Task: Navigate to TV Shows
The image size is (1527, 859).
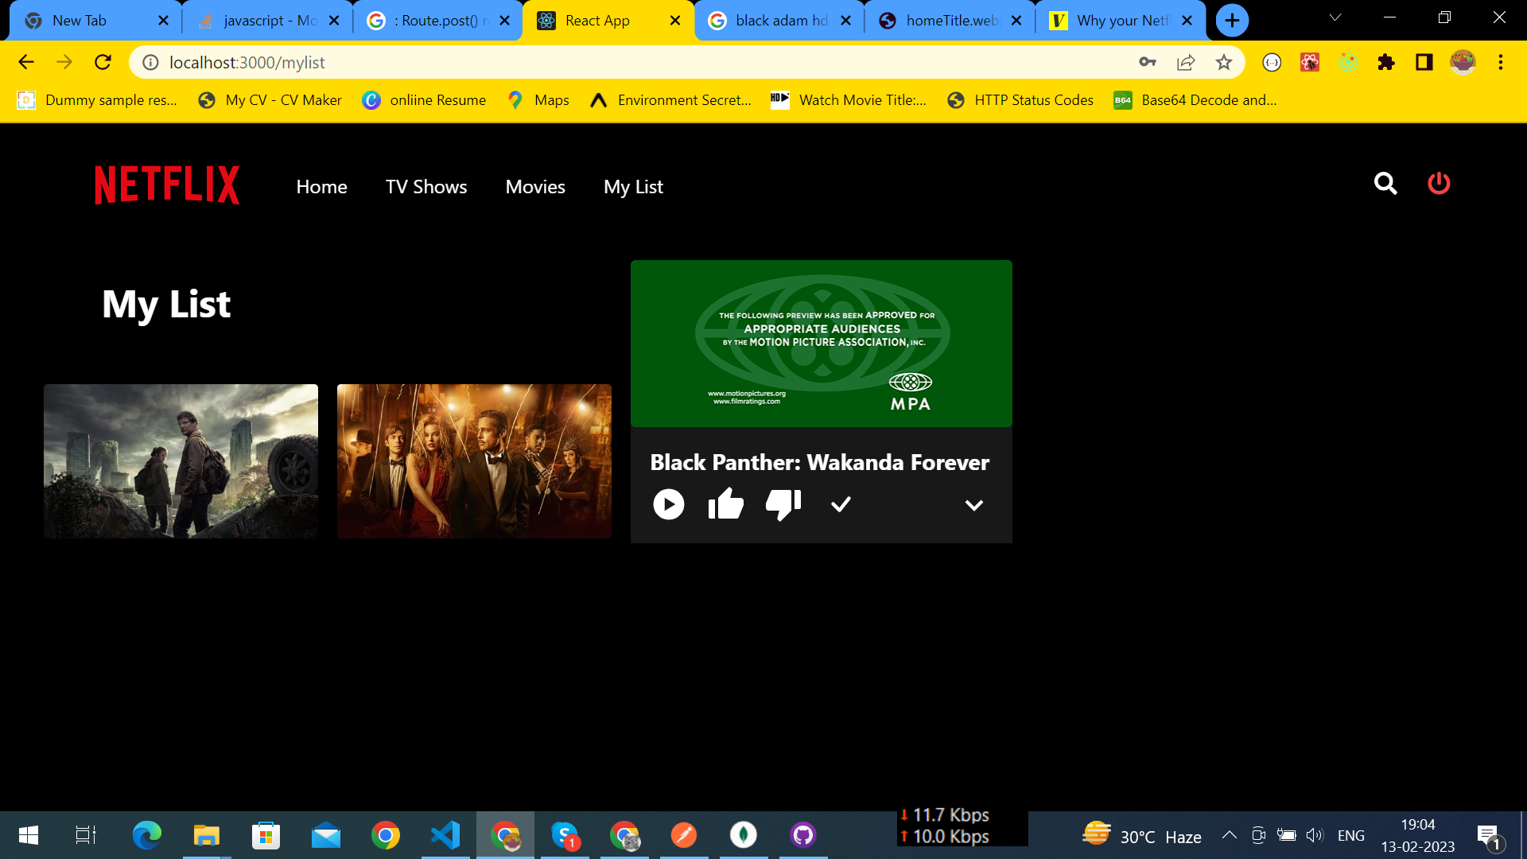Action: pyautogui.click(x=425, y=186)
